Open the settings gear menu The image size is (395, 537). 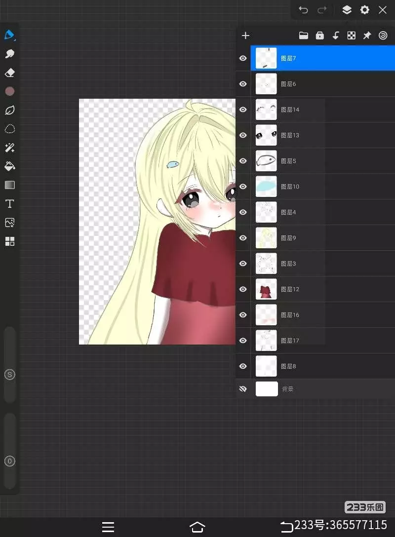pos(365,10)
